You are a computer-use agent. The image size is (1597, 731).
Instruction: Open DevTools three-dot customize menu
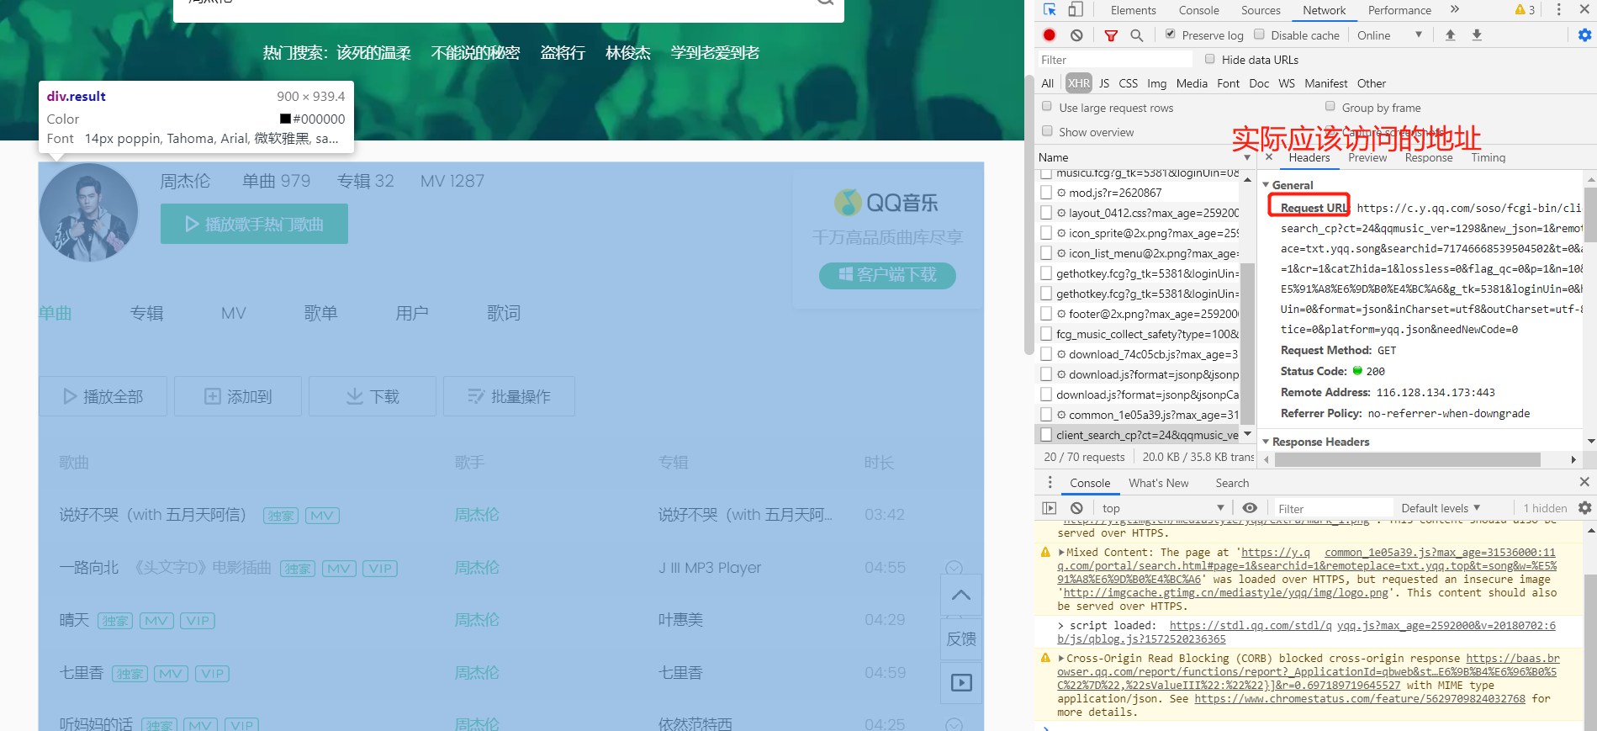click(1558, 10)
